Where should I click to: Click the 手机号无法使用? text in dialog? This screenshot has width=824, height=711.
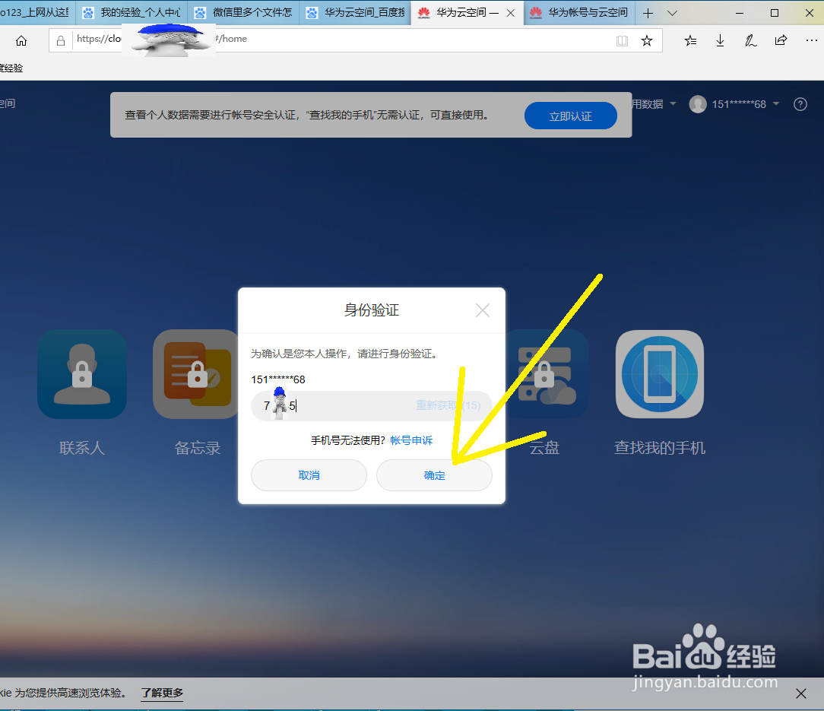348,440
